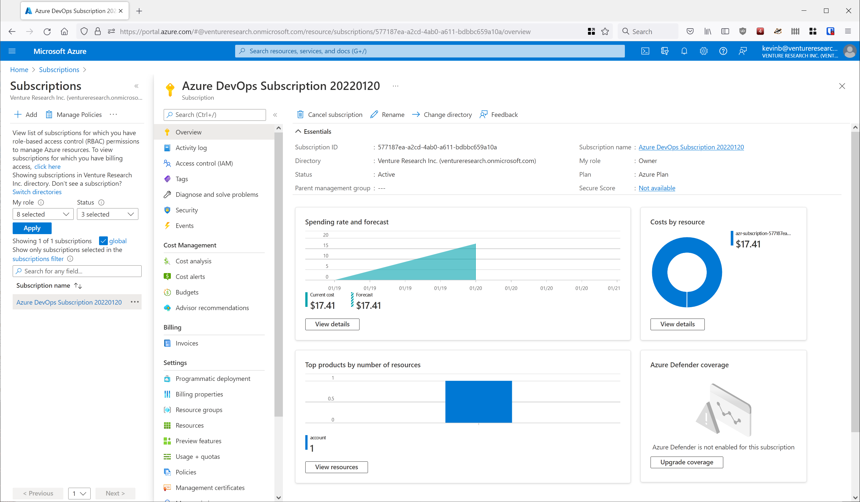Click the Search for any field box
This screenshot has width=860, height=502.
coord(77,271)
